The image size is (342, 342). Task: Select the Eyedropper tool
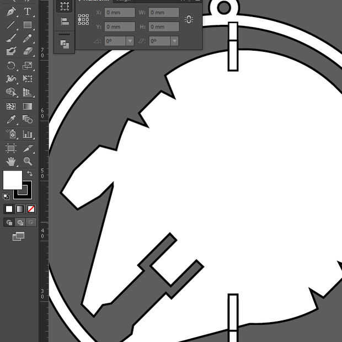11,119
